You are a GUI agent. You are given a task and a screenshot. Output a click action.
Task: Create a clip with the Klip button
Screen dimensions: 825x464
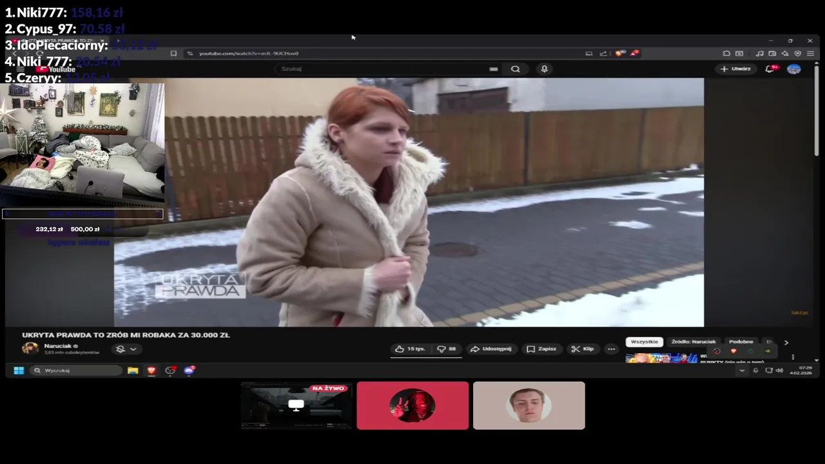[x=583, y=349]
